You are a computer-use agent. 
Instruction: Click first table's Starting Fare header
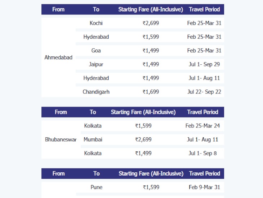(x=151, y=9)
